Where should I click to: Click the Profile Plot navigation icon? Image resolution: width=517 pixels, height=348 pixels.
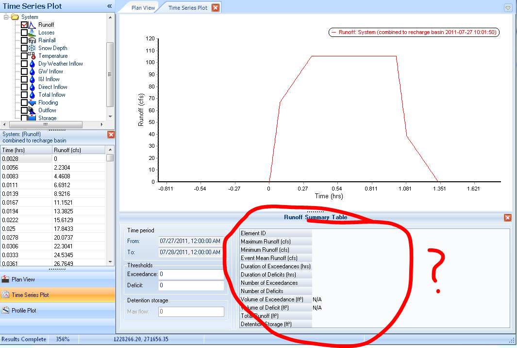[x=5, y=311]
